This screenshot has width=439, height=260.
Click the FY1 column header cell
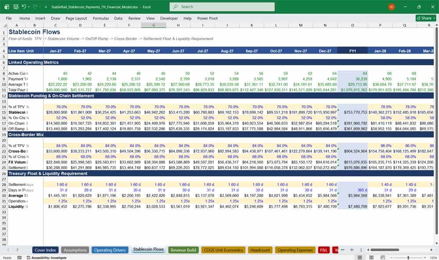click(353, 51)
